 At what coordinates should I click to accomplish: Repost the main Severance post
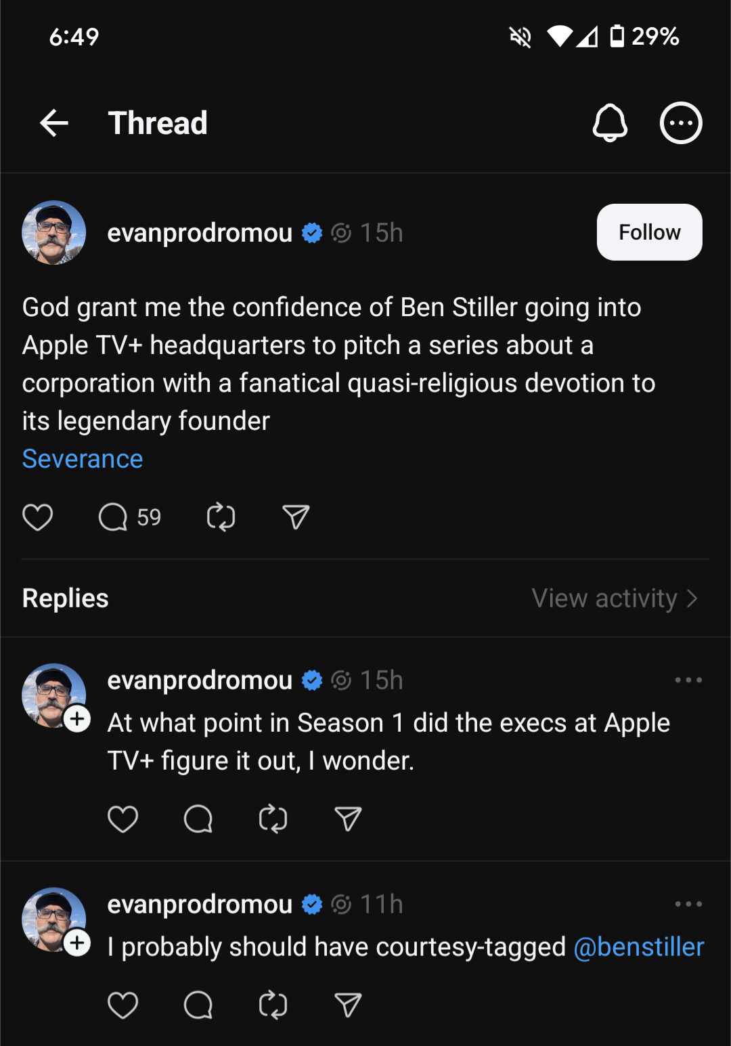click(x=221, y=517)
